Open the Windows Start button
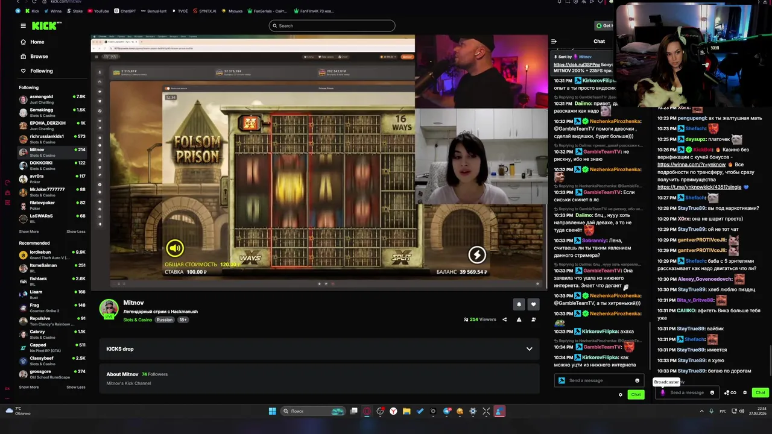The height and width of the screenshot is (434, 772). (272, 411)
